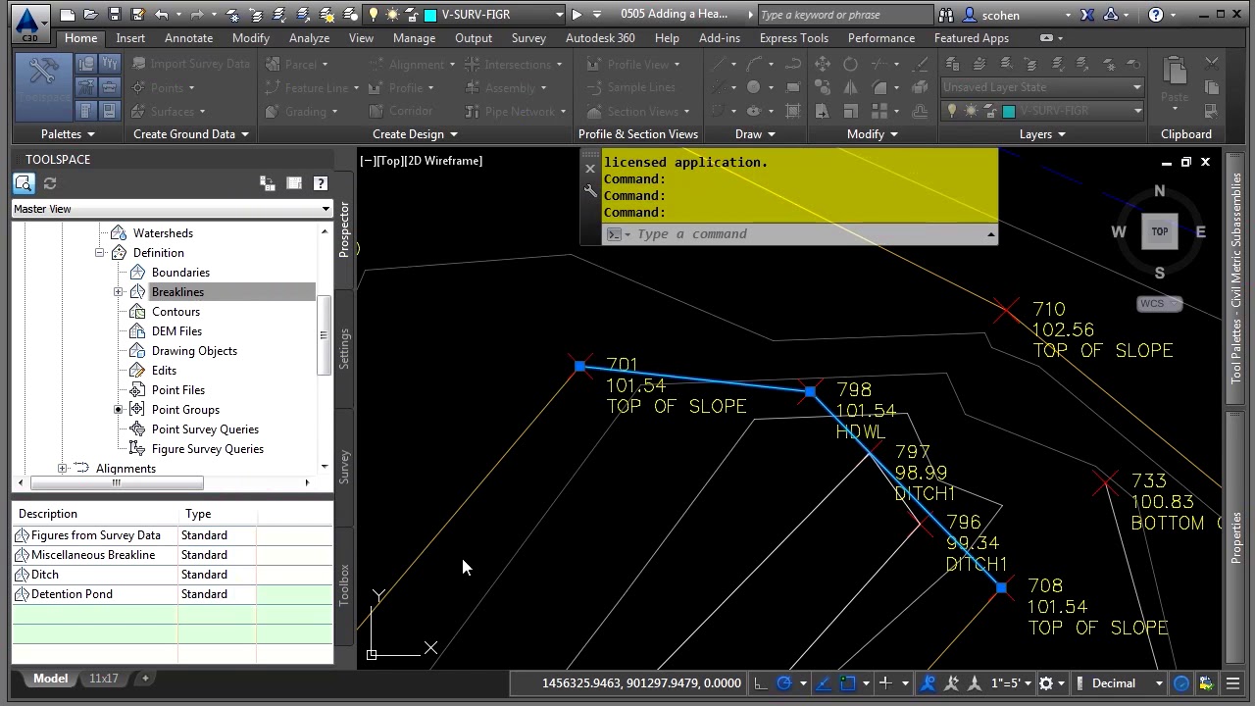Open the Annotate ribbon tab
This screenshot has height=706, width=1255.
188,38
